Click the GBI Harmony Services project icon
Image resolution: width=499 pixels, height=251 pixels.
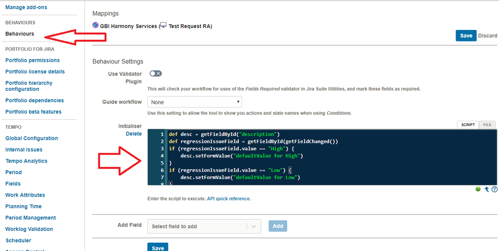pos(95,25)
